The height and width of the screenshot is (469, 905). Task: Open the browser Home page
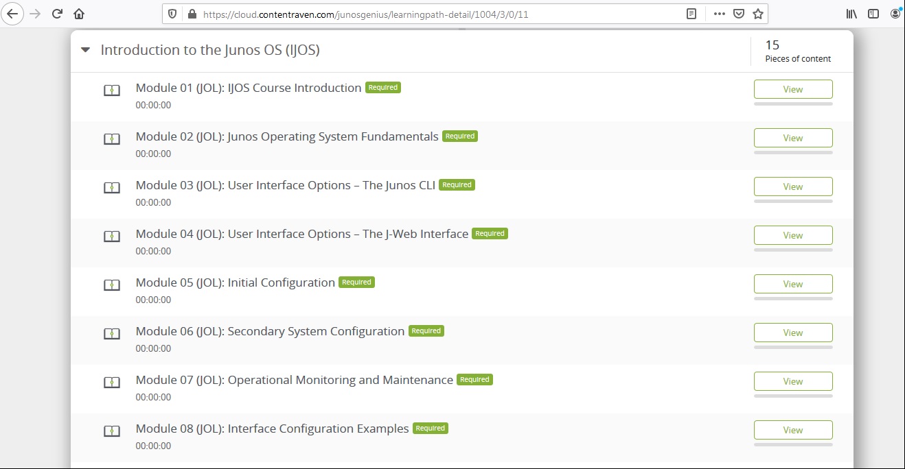(x=78, y=12)
